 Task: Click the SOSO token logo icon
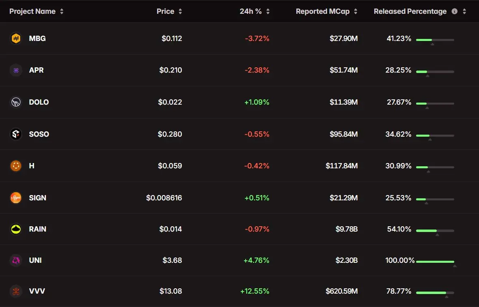(x=16, y=134)
